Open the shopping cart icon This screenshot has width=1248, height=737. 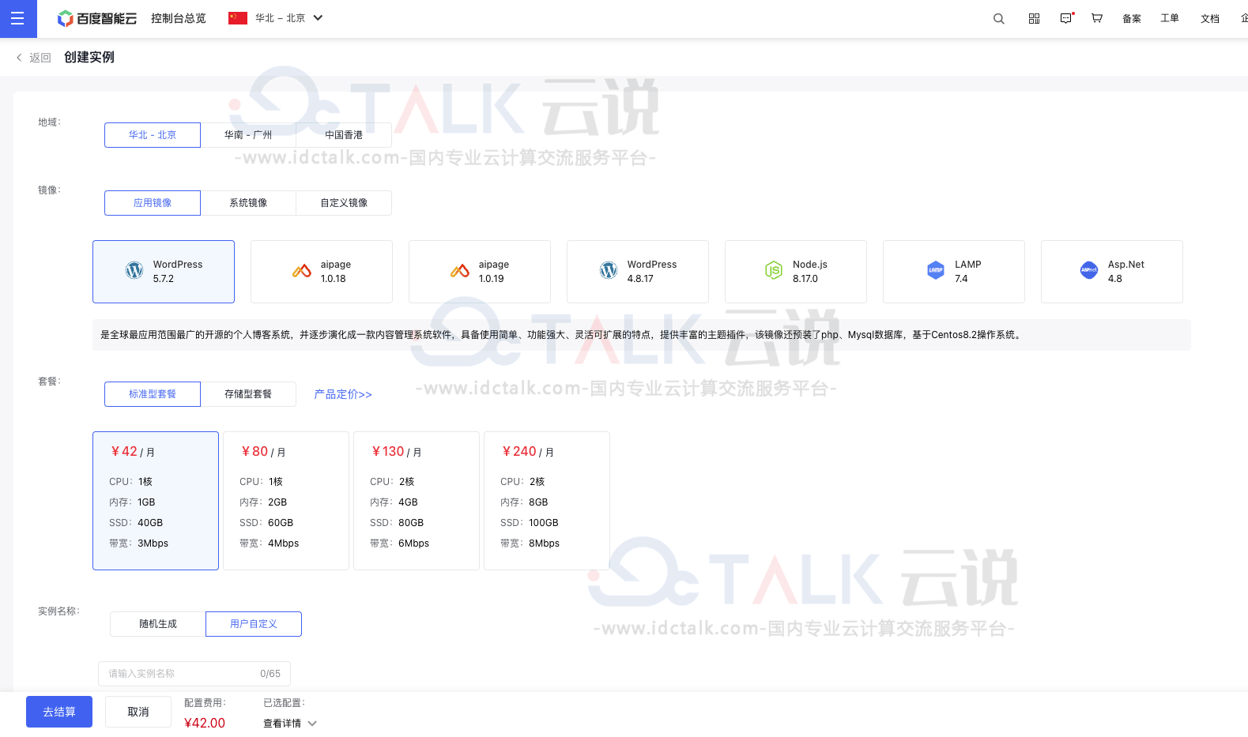tap(1097, 18)
